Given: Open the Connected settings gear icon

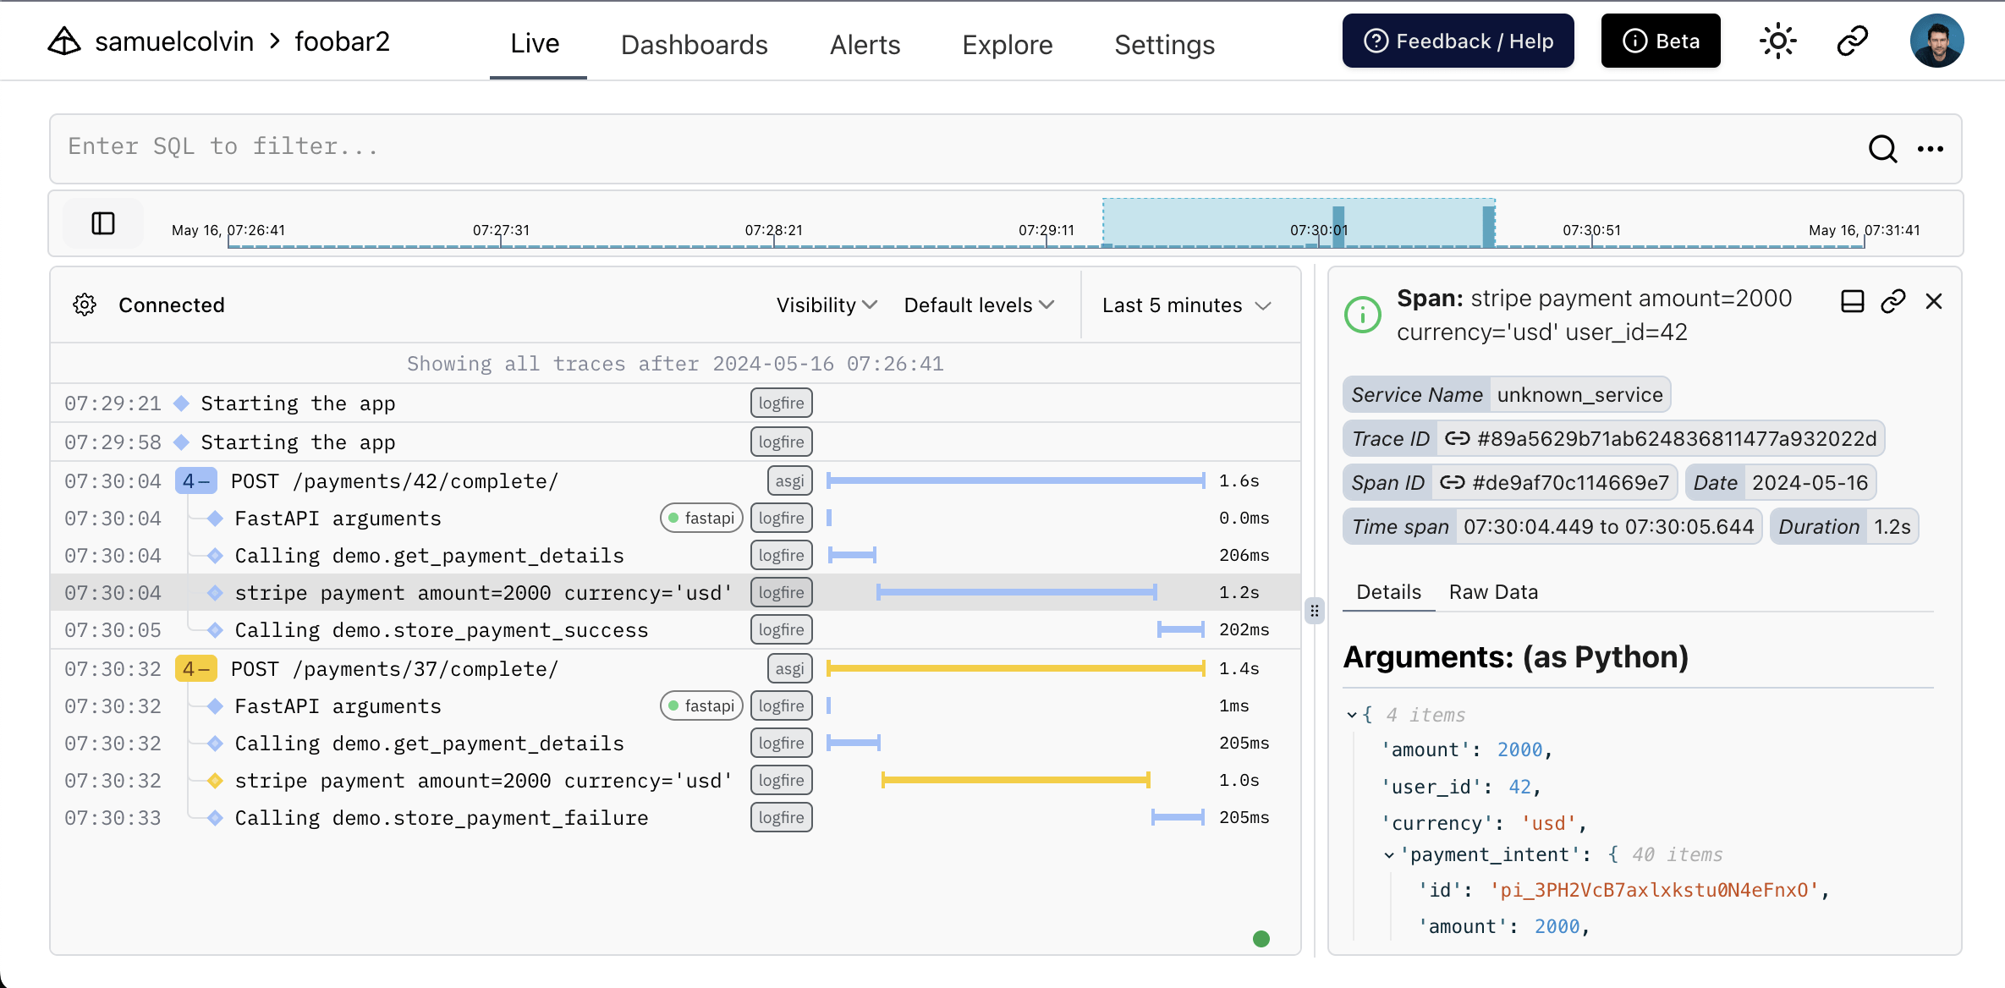Looking at the screenshot, I should [x=85, y=305].
